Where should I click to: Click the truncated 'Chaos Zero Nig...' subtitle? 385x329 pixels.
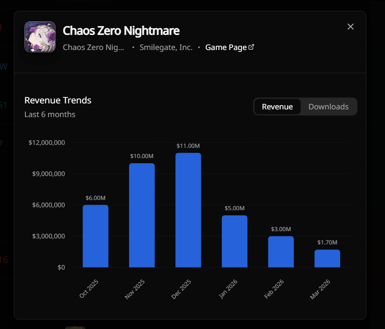94,47
